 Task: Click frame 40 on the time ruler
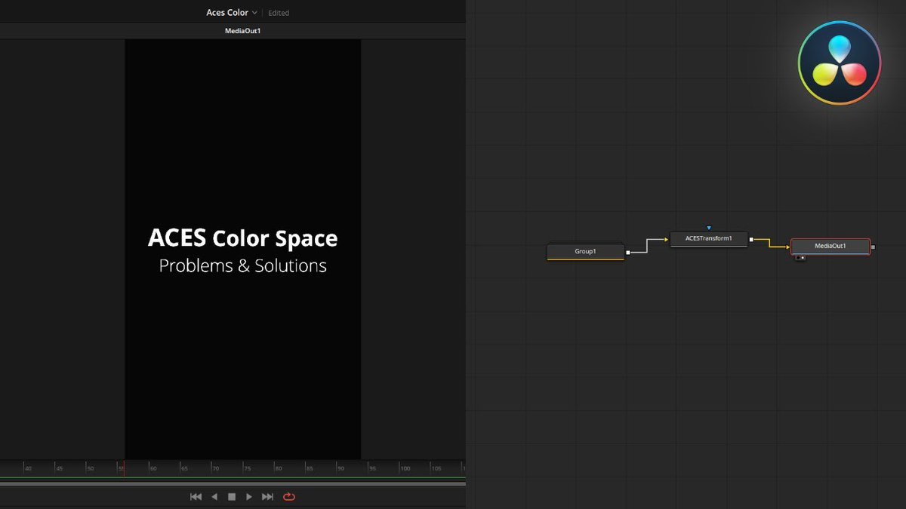tap(27, 468)
